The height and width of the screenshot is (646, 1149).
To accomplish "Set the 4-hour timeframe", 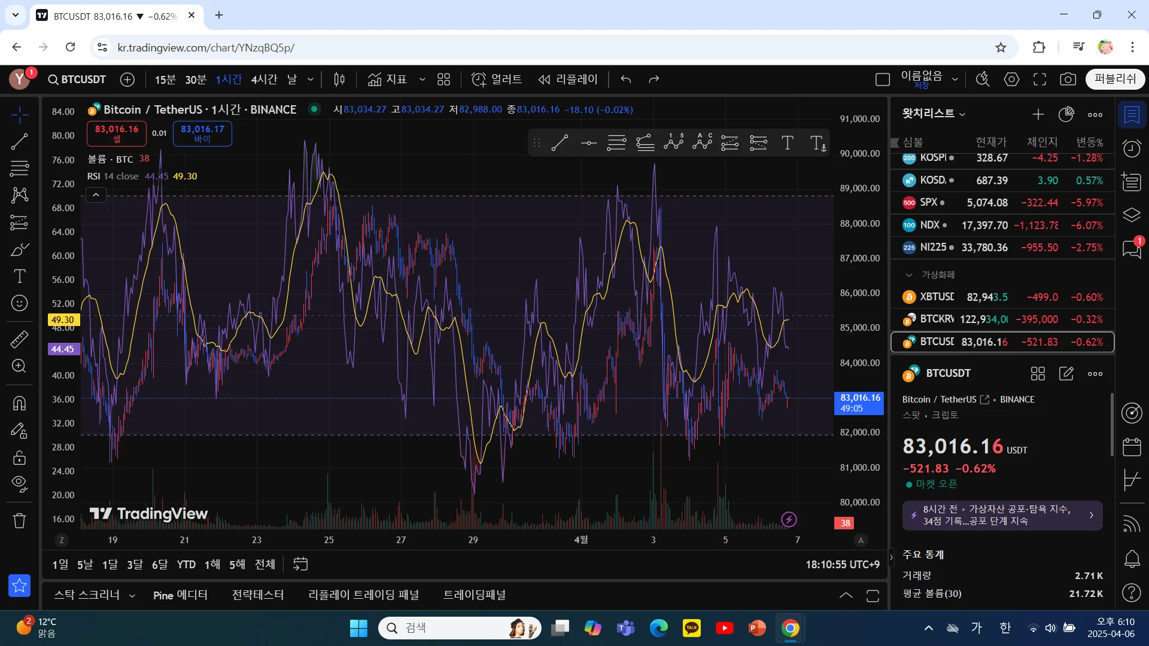I will pos(264,80).
